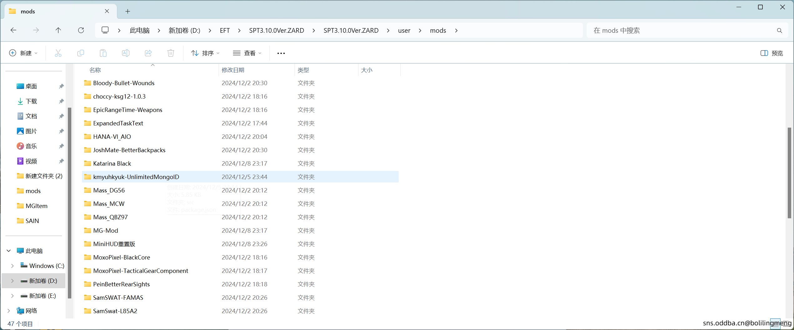This screenshot has width=794, height=330.
Task: Unpin 桌面 from quick access
Action: [x=61, y=86]
